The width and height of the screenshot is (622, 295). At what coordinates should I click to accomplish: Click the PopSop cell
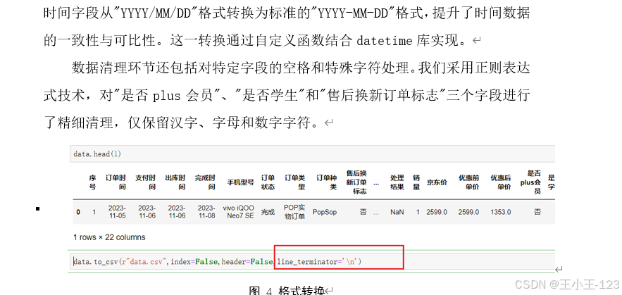pyautogui.click(x=325, y=212)
